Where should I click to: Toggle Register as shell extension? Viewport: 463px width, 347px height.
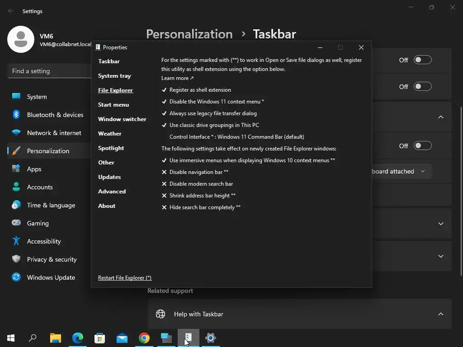[x=196, y=90]
